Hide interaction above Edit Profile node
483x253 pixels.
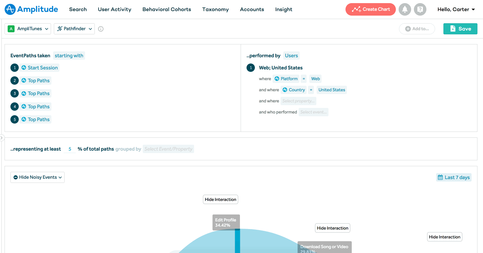coord(220,200)
